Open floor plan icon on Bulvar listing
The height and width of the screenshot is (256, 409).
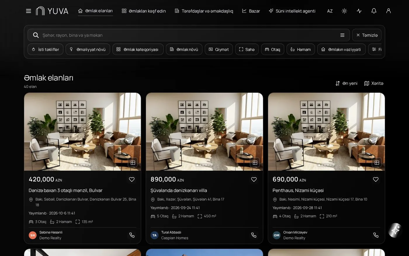pos(133,163)
